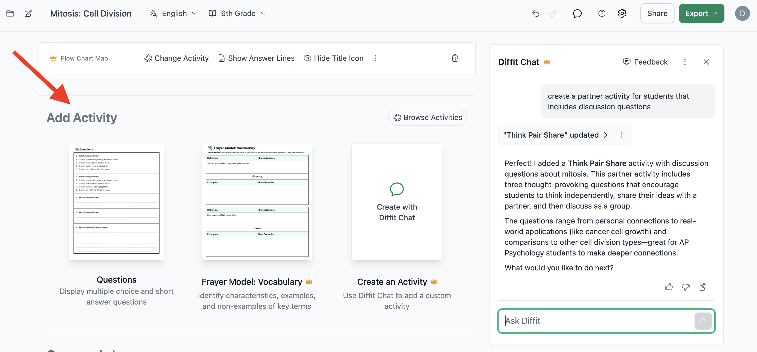Click crown icon beside Frayer Model: Vocabulary
Viewport: 757px width, 352px height.
click(x=309, y=282)
